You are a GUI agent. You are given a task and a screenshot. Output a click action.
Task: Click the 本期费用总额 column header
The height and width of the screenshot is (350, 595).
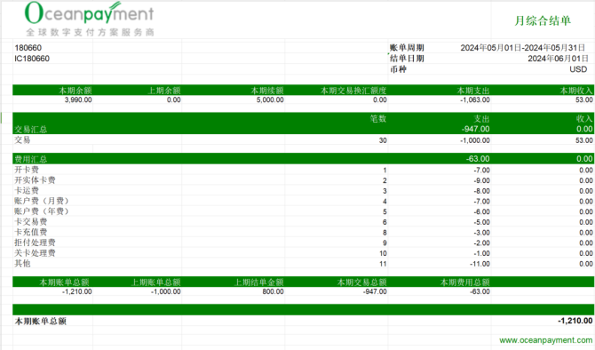(464, 282)
